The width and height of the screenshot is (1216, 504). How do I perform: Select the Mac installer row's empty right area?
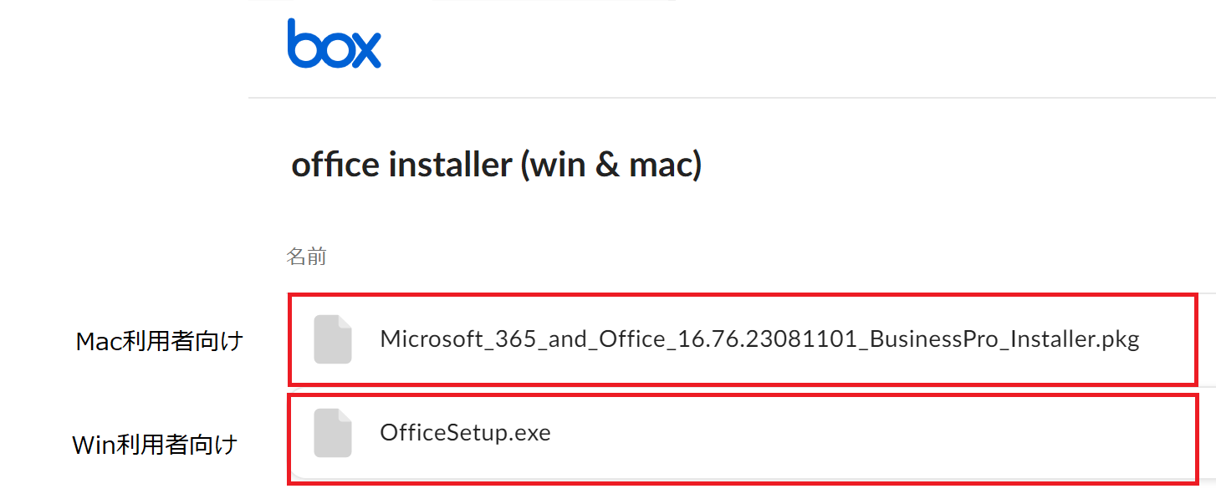1167,339
